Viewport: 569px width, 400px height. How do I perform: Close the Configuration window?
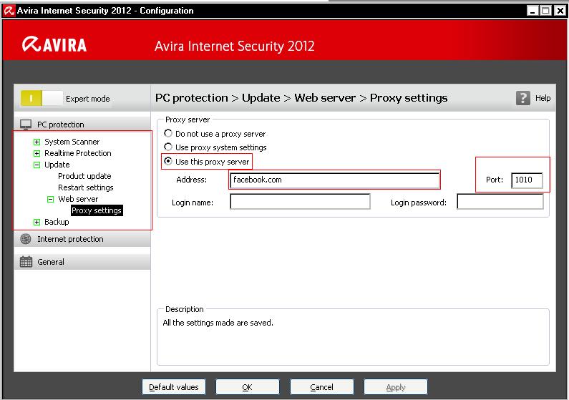(560, 11)
